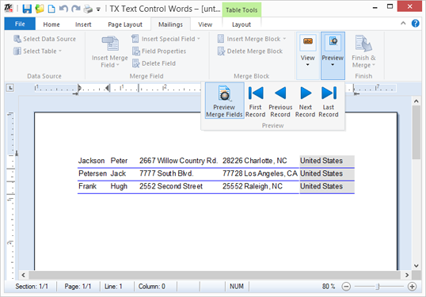Toggle the Preview dropdown button
Viewport: 426px width, 297px height.
pos(333,55)
